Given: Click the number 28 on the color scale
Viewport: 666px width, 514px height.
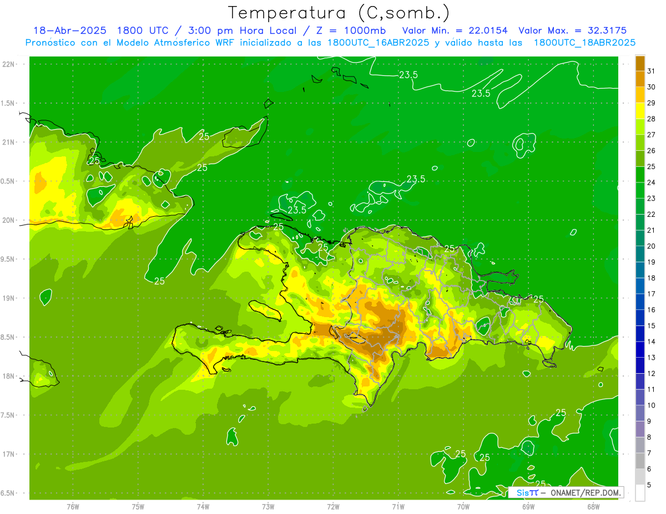Looking at the screenshot, I should [x=652, y=119].
